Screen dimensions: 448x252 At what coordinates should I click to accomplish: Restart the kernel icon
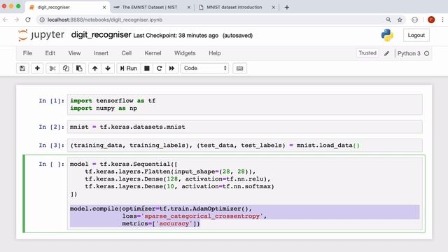coord(160,69)
